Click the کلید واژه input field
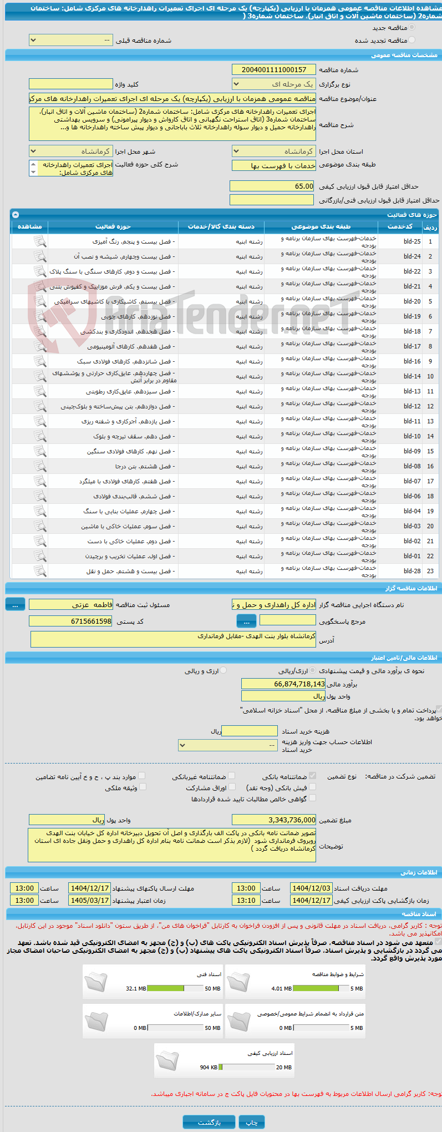Viewport: 442px width, 1132px height. tap(70, 84)
